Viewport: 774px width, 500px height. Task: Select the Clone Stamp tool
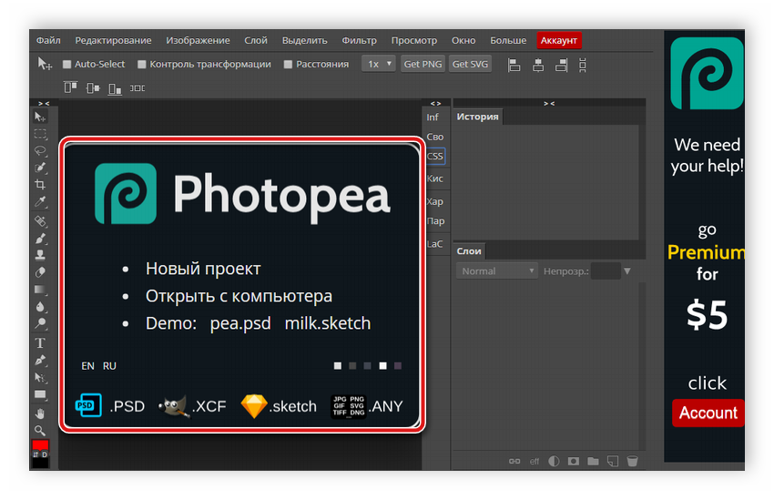(40, 255)
